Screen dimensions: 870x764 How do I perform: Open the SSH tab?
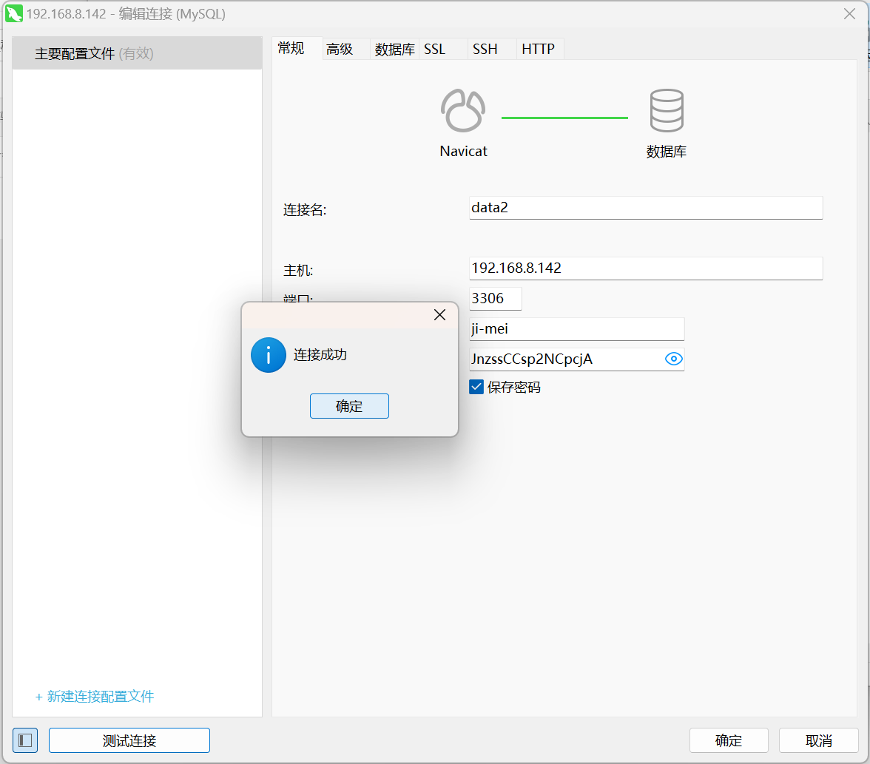pyautogui.click(x=485, y=50)
